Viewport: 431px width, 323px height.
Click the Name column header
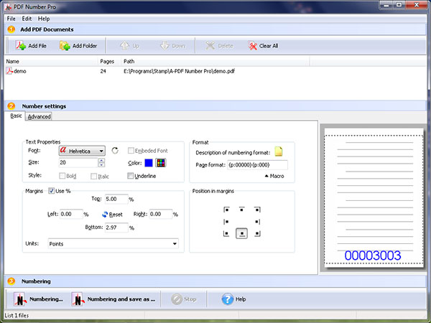click(51, 61)
